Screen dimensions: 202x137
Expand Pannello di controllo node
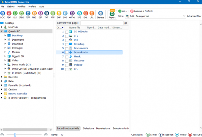[x=2, y=85]
